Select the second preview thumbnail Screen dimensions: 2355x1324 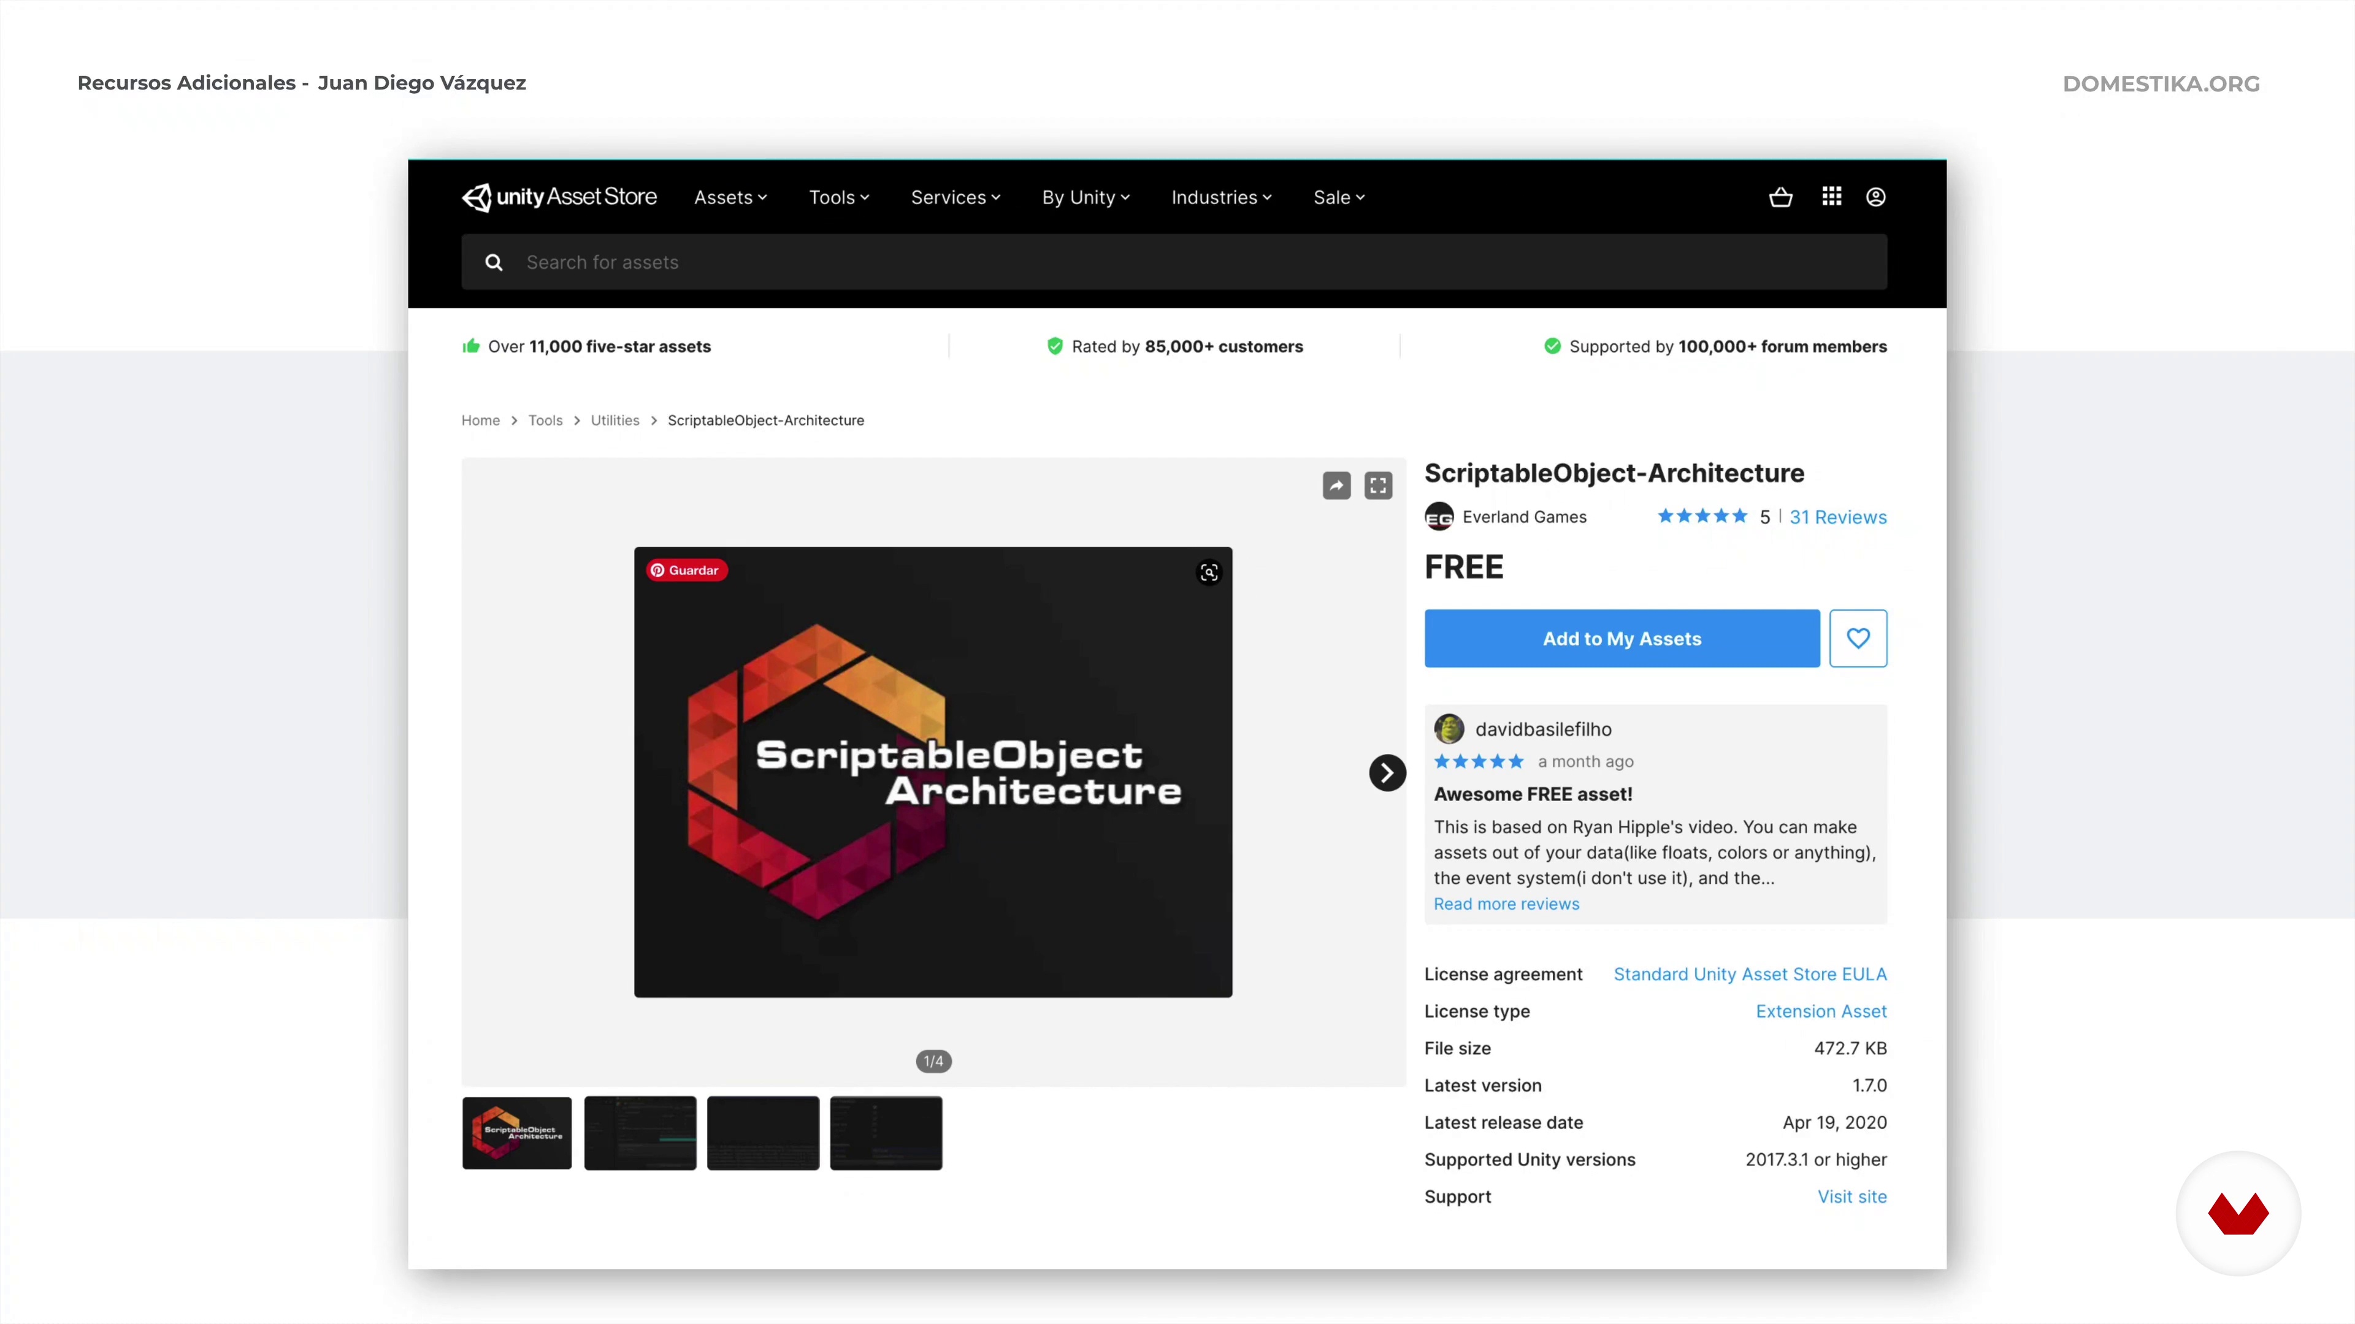(640, 1133)
